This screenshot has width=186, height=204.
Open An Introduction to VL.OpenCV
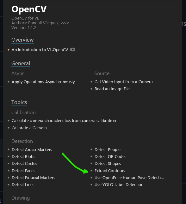(x=40, y=50)
